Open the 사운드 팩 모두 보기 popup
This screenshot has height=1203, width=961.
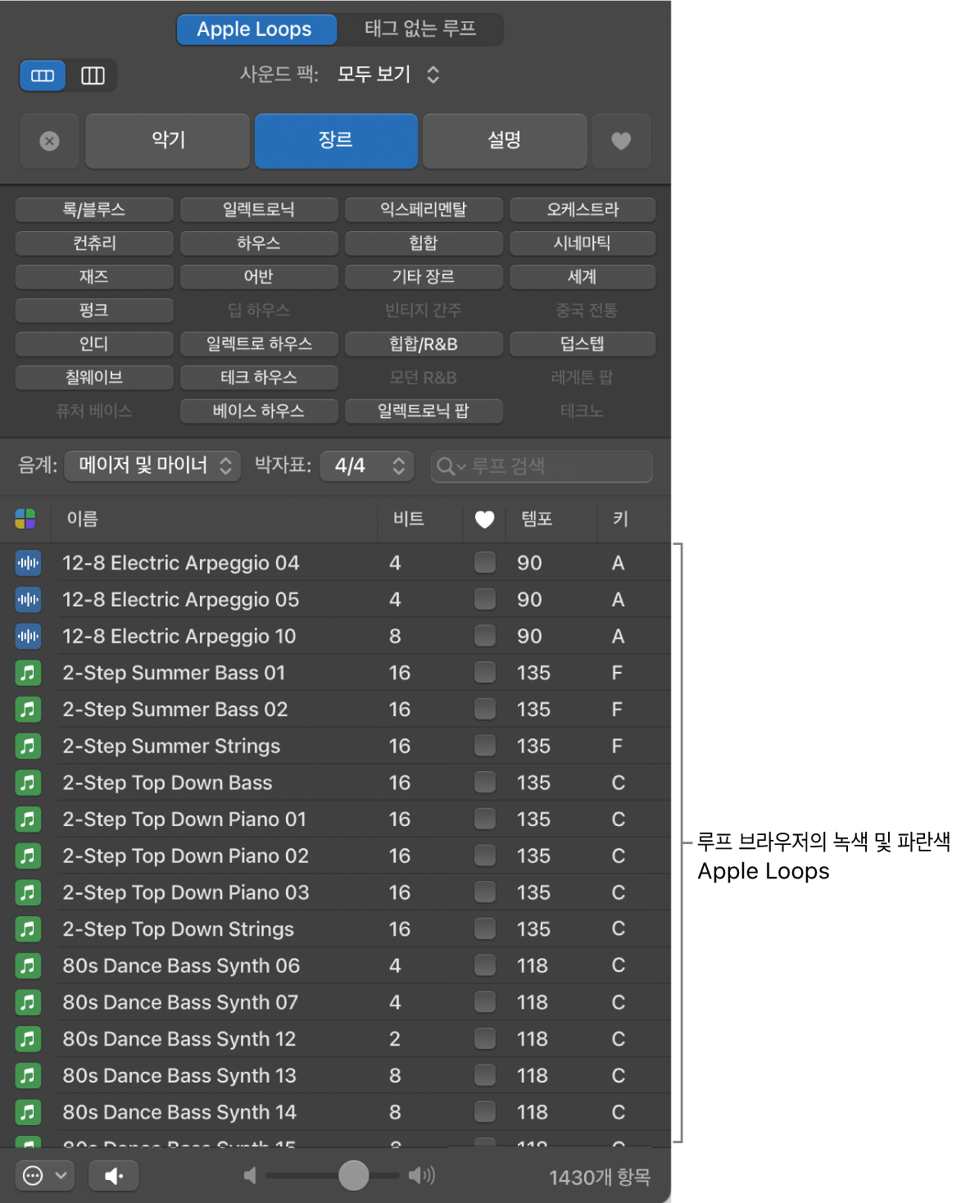[x=388, y=75]
